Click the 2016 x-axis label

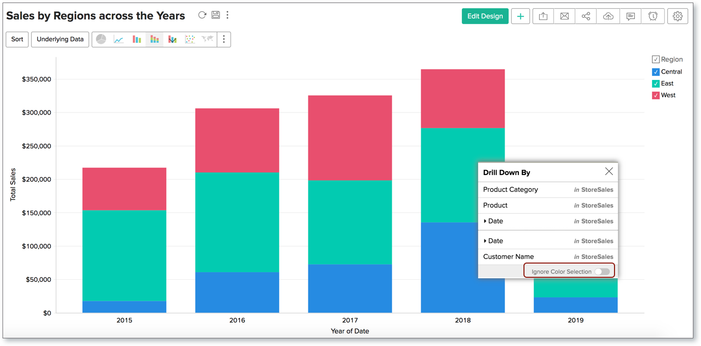(237, 321)
